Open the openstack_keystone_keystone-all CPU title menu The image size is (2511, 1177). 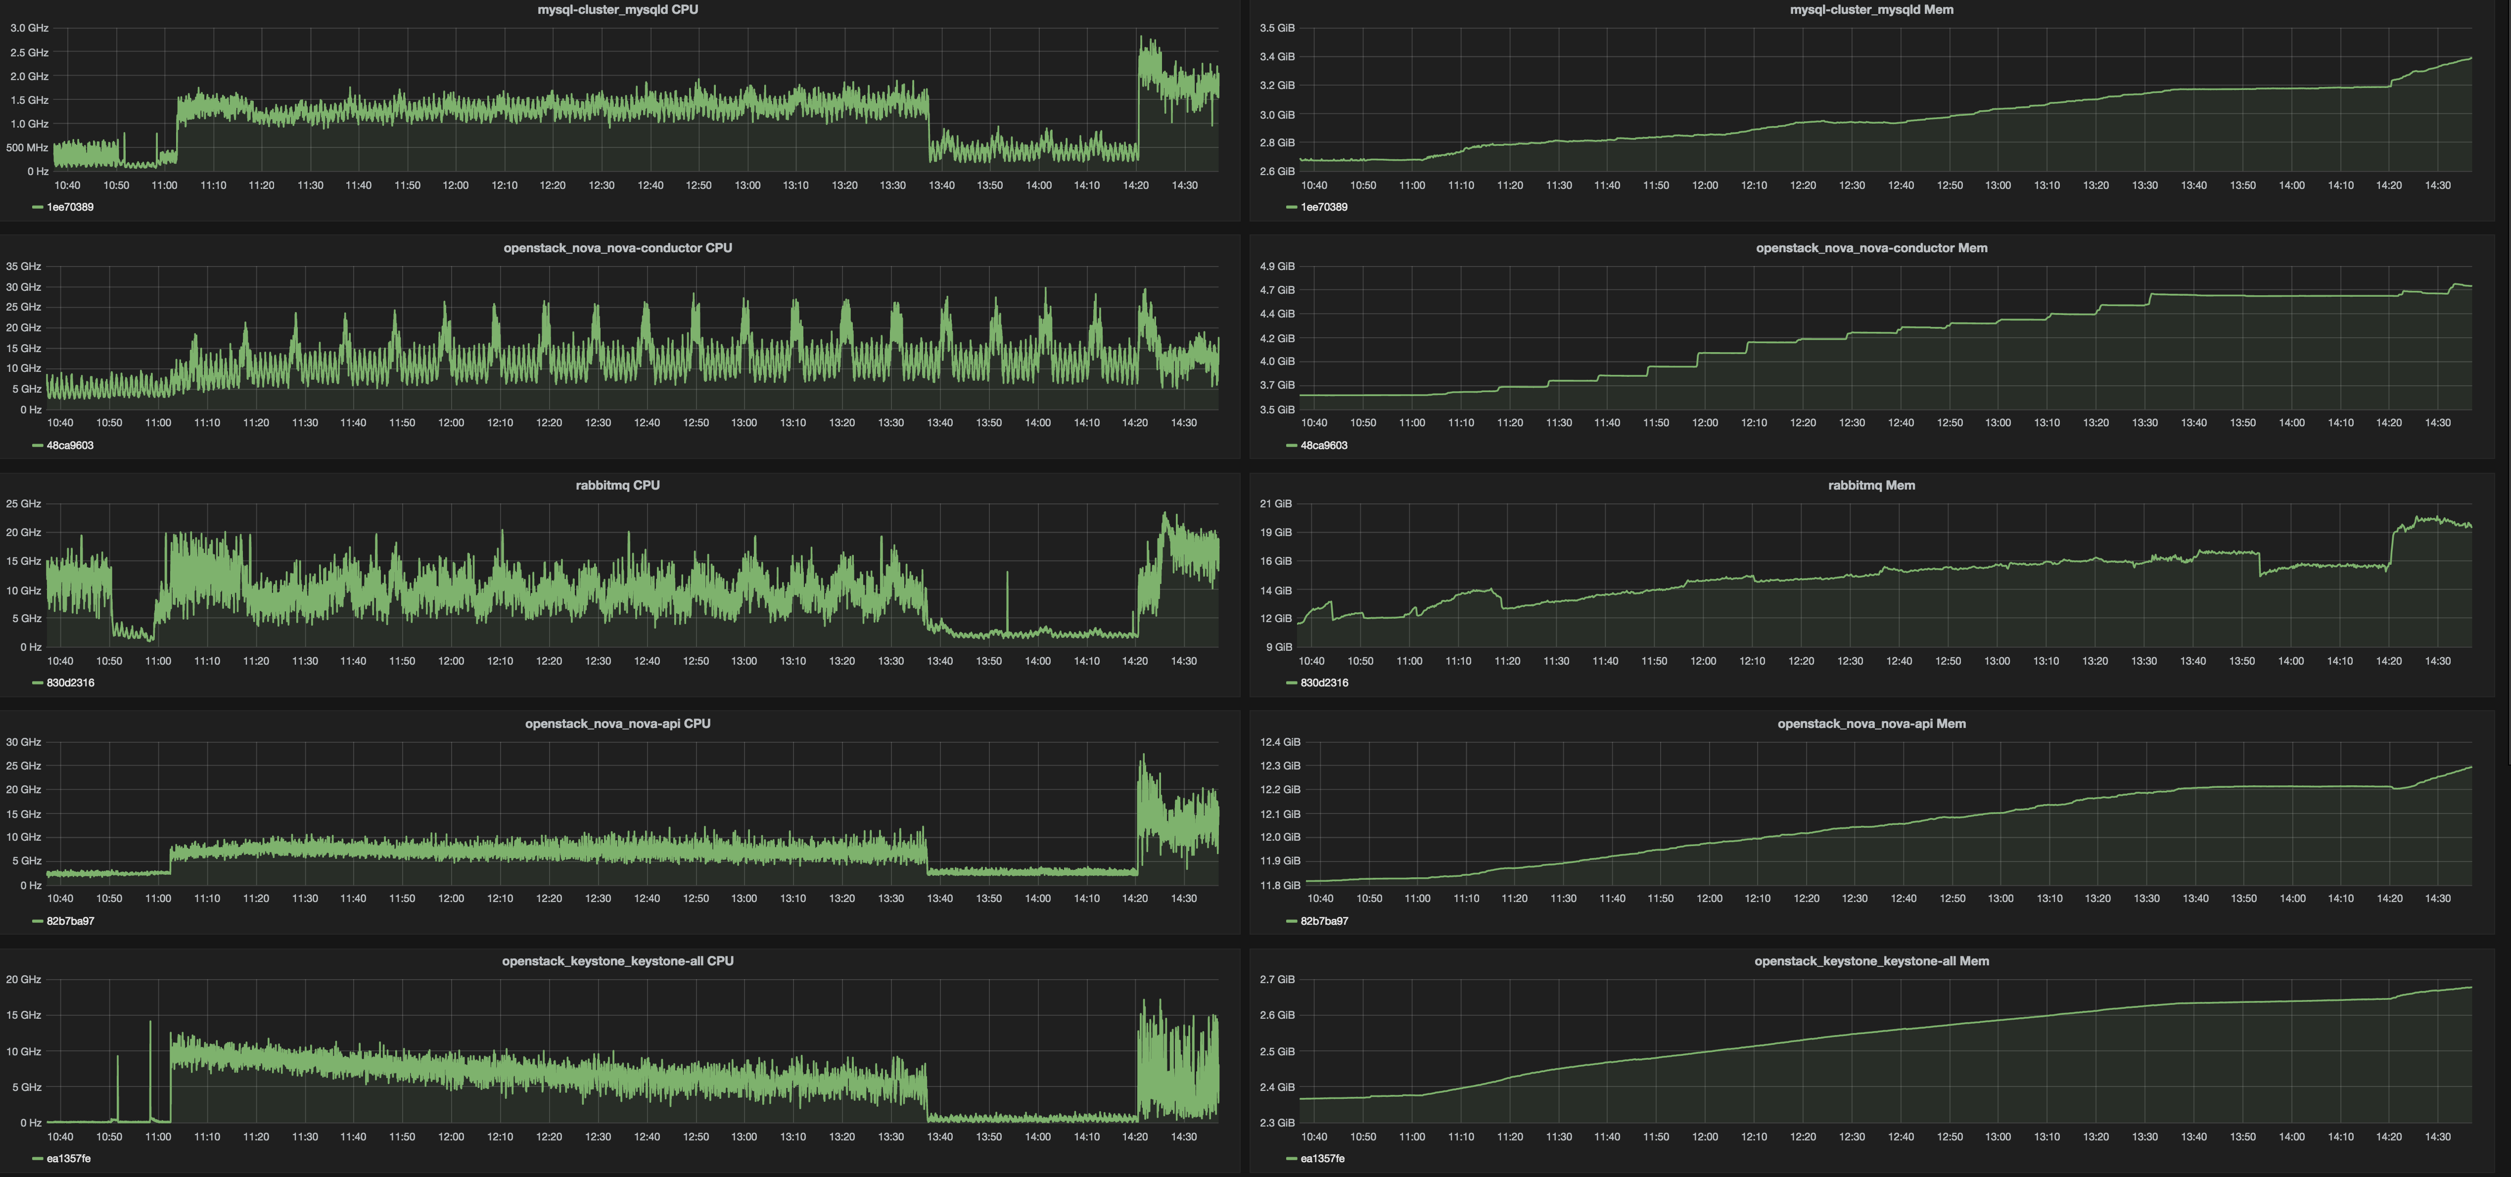617,961
